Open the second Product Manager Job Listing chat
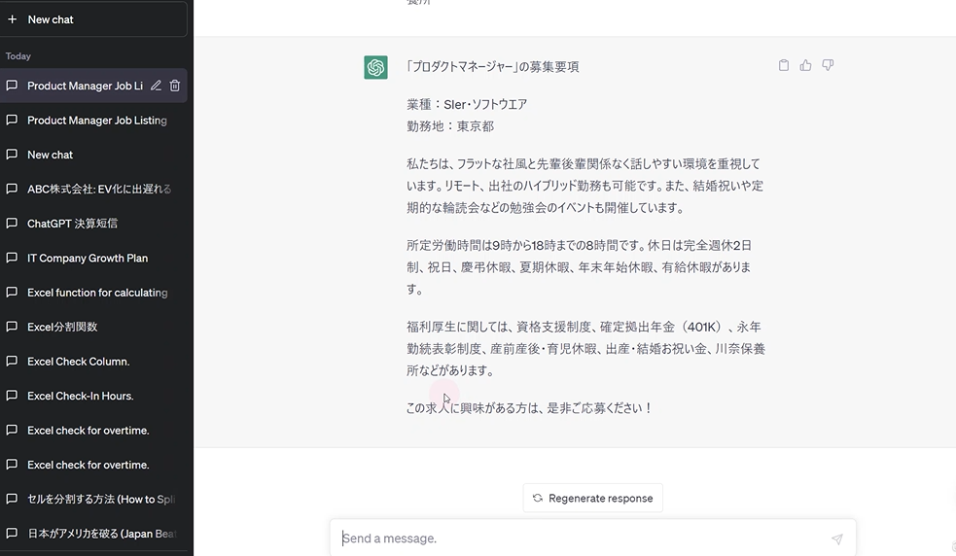956x556 pixels. point(96,121)
